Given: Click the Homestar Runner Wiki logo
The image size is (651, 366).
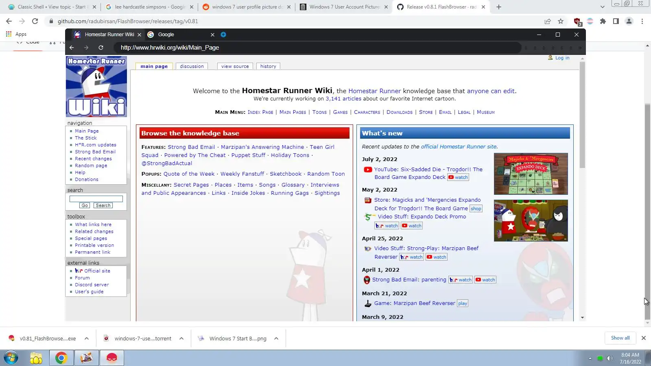Looking at the screenshot, I should click(96, 87).
